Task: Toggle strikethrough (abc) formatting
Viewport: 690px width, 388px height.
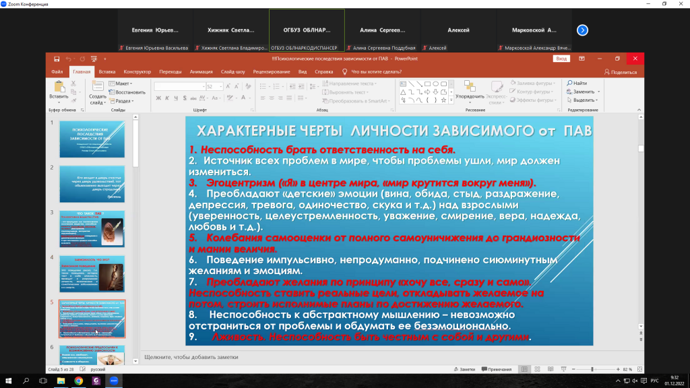Action: click(193, 98)
